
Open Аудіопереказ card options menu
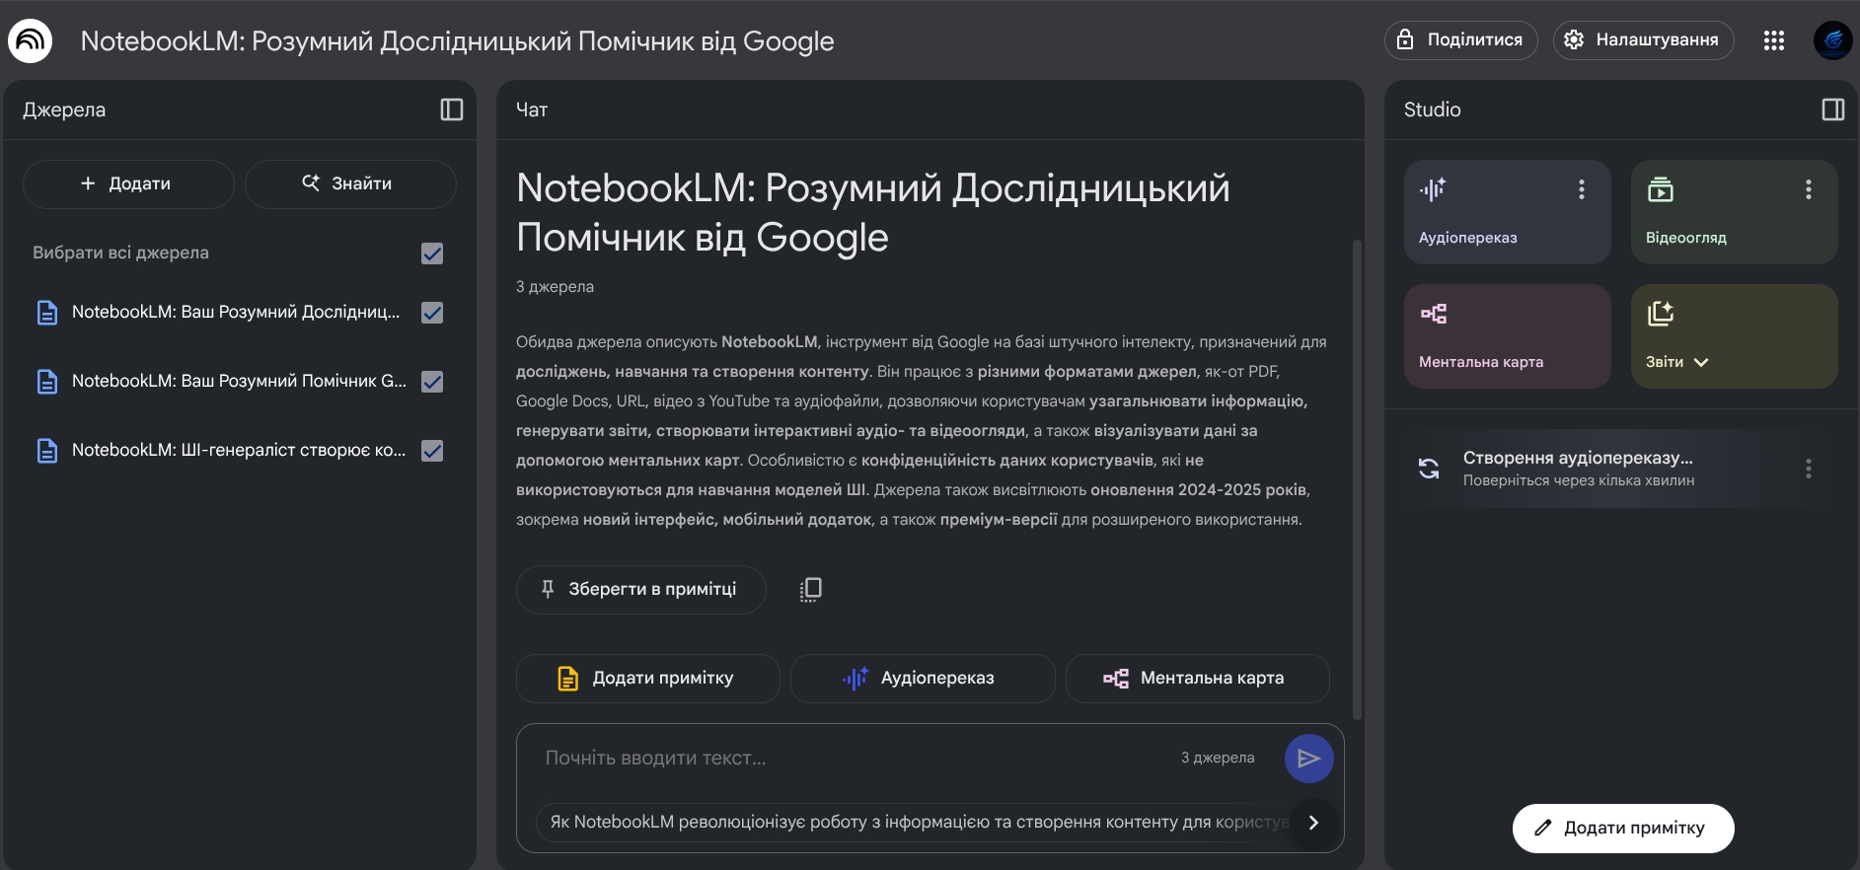coord(1581,189)
